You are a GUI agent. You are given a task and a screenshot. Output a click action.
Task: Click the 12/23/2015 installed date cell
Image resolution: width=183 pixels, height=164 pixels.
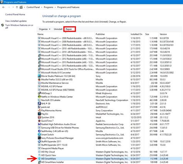click(x=136, y=117)
